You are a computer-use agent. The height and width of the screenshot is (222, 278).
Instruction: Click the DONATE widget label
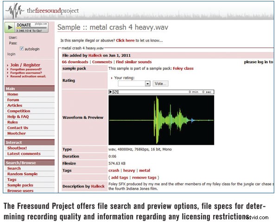[x=24, y=25]
